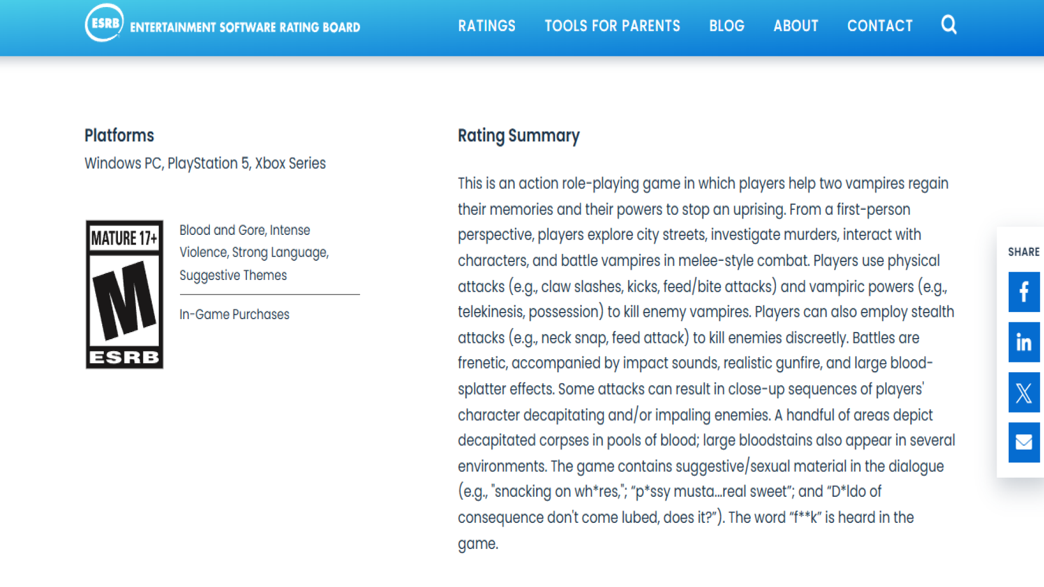Click the Mature 17+ rating badge
The width and height of the screenshot is (1044, 587).
click(x=125, y=294)
